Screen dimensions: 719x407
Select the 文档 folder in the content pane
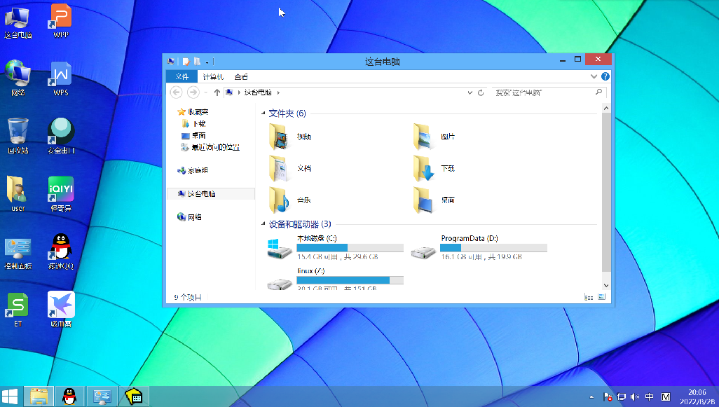(x=291, y=168)
